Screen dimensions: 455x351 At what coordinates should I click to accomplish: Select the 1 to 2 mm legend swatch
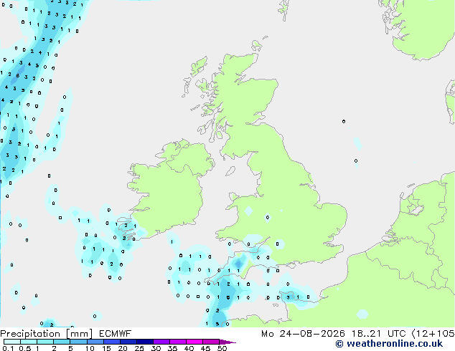pyautogui.click(x=45, y=342)
